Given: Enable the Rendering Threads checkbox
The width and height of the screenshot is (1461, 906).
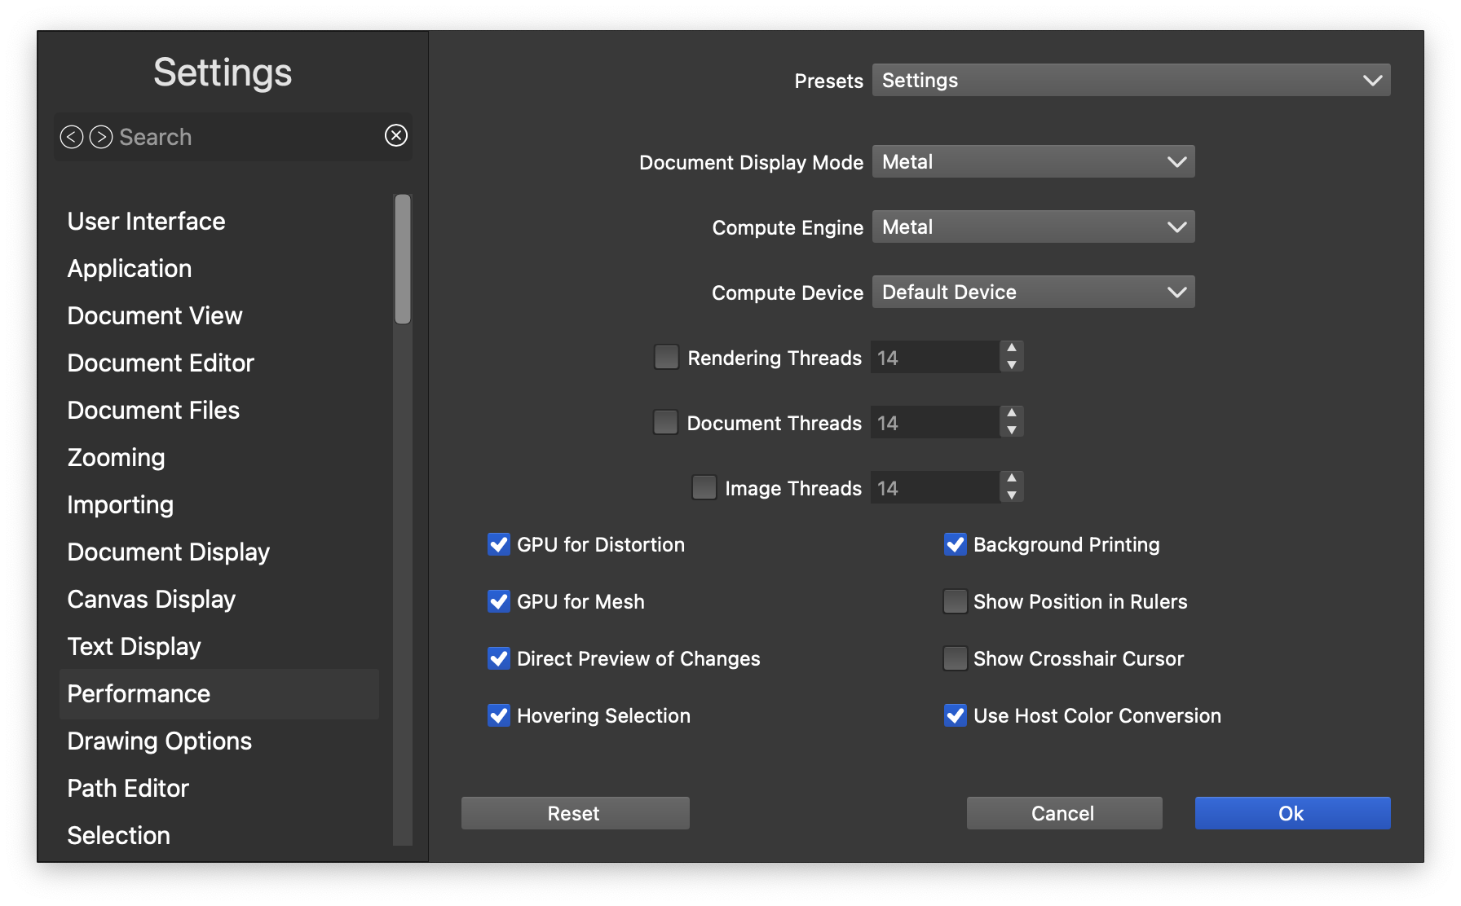Looking at the screenshot, I should tap(666, 357).
